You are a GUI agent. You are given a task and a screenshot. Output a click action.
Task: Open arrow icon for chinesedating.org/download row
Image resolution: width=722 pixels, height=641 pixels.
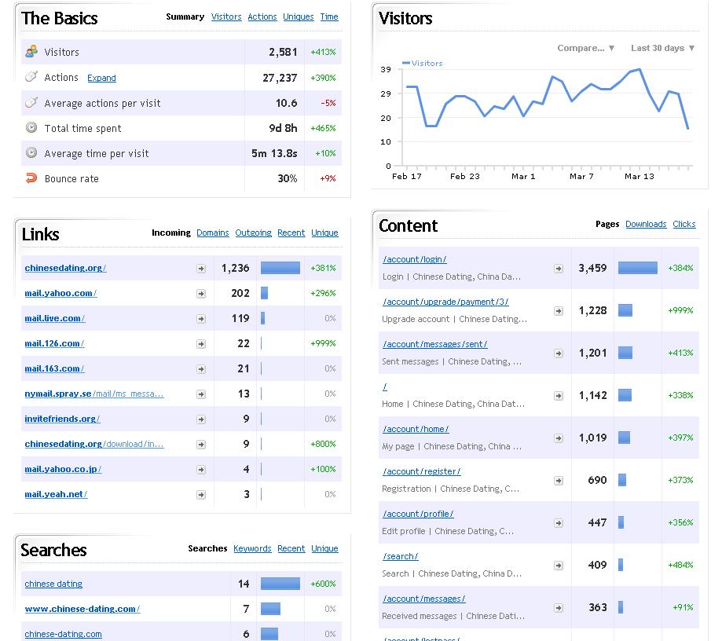click(x=201, y=445)
